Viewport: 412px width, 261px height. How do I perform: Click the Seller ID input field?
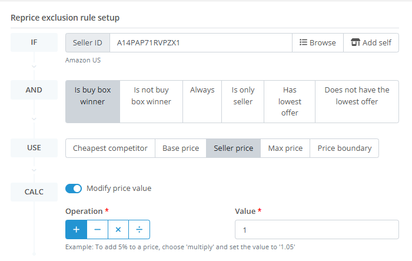(201, 42)
